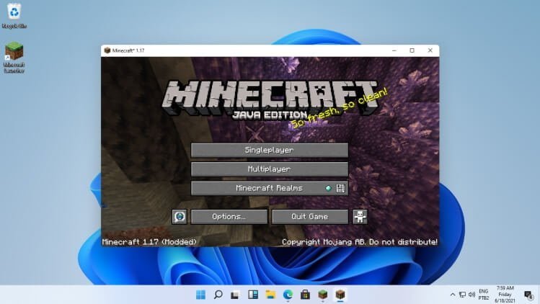540x304 pixels.
Task: Open Minecraft Realms
Action: (270, 188)
